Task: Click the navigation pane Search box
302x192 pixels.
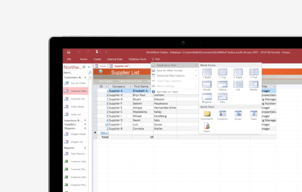Action: coord(75,72)
